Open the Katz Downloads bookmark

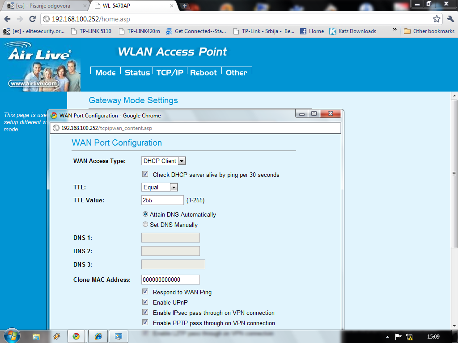353,31
